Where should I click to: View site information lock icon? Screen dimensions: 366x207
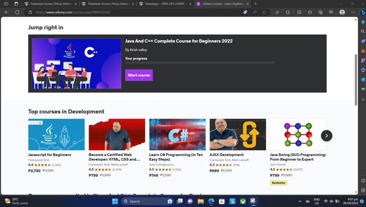pos(30,12)
